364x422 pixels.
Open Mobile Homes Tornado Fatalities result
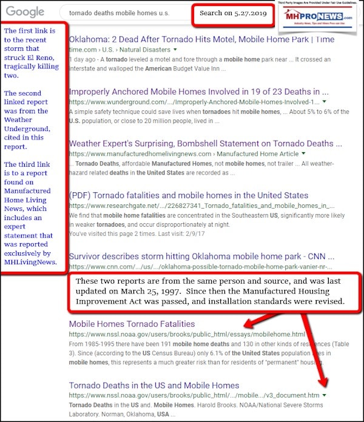tap(132, 324)
